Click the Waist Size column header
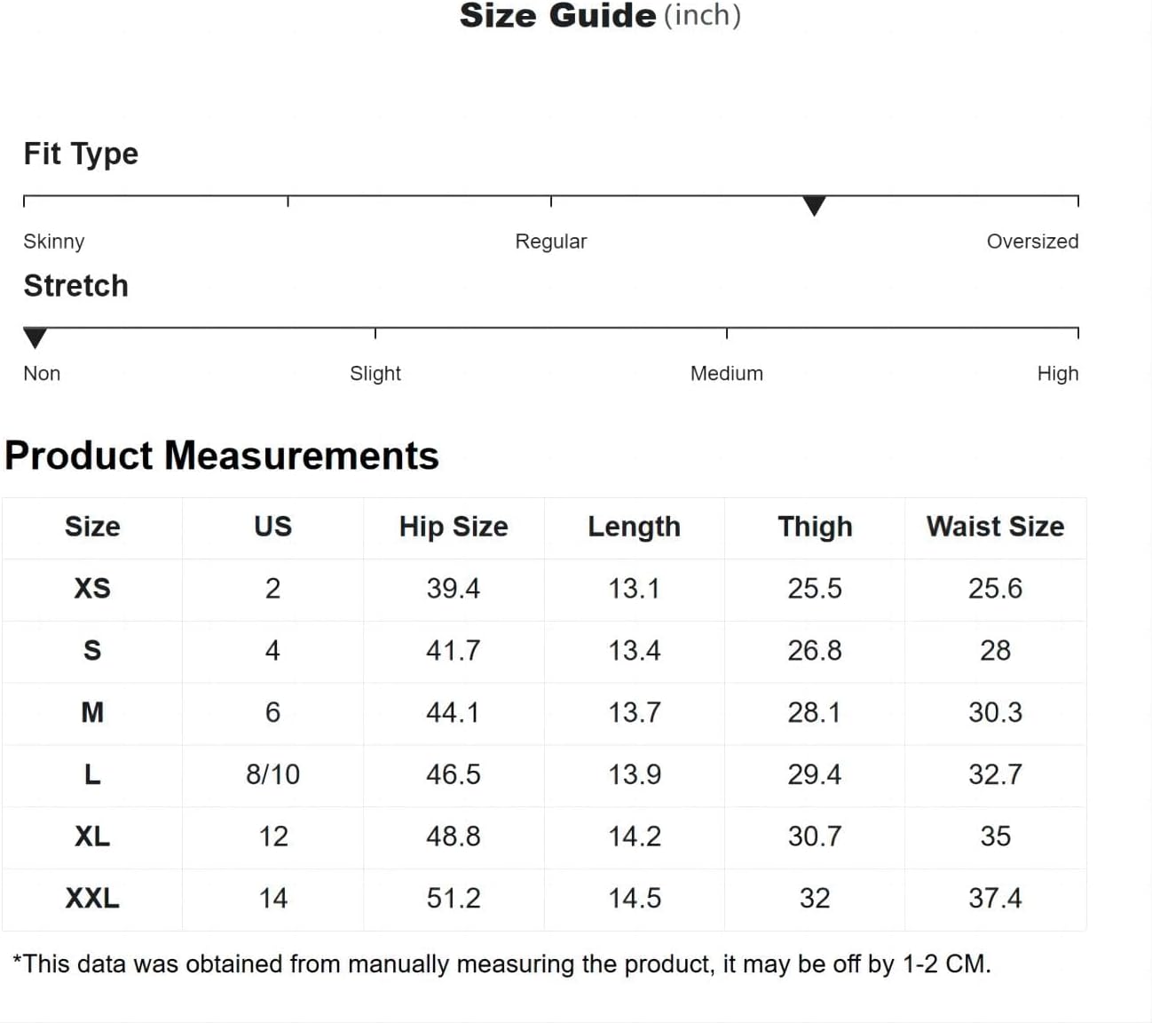The width and height of the screenshot is (1152, 1023). click(x=995, y=527)
